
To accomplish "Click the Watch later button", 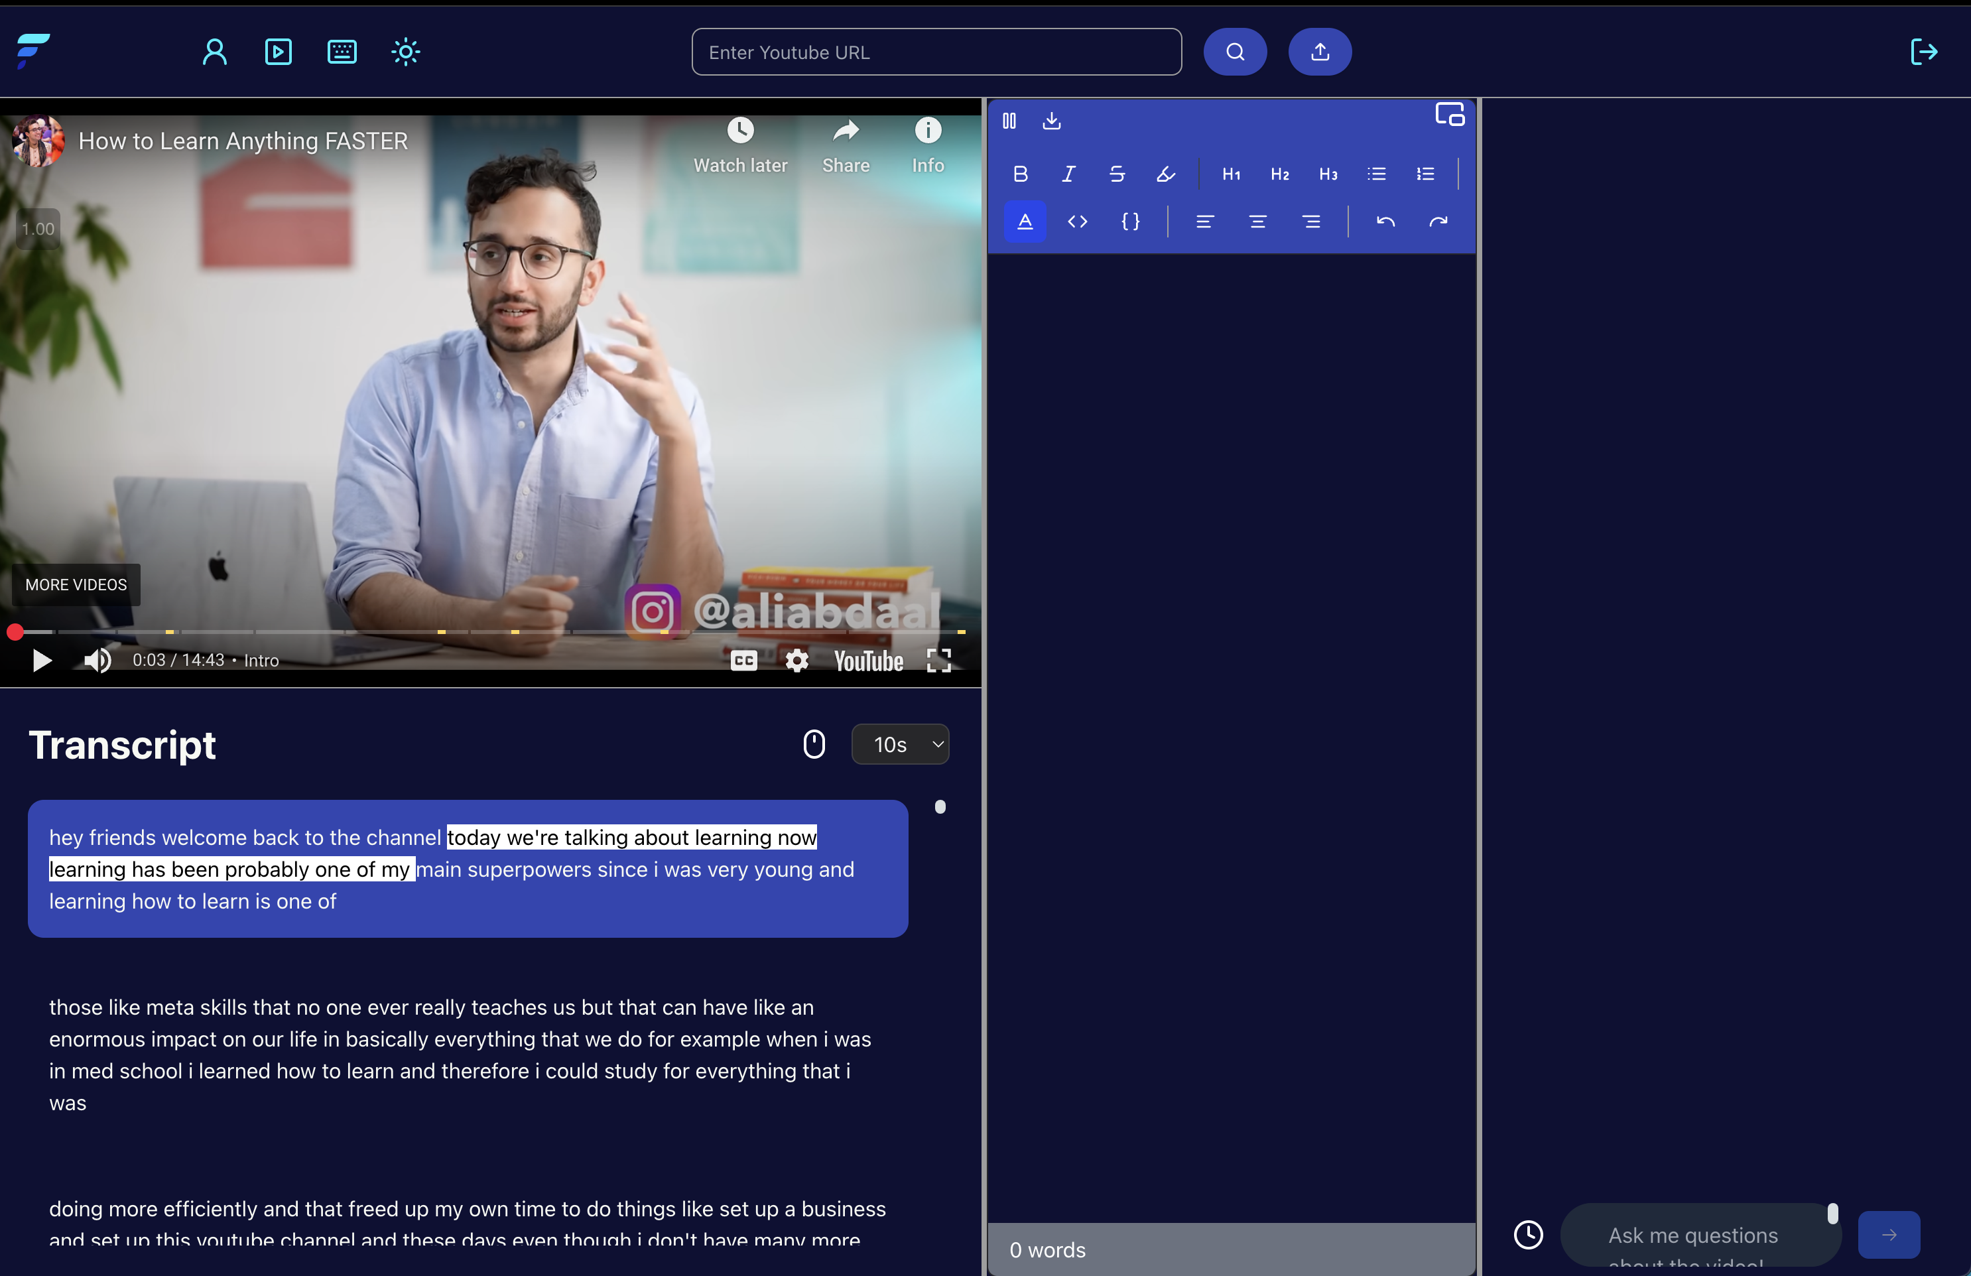I will [739, 146].
